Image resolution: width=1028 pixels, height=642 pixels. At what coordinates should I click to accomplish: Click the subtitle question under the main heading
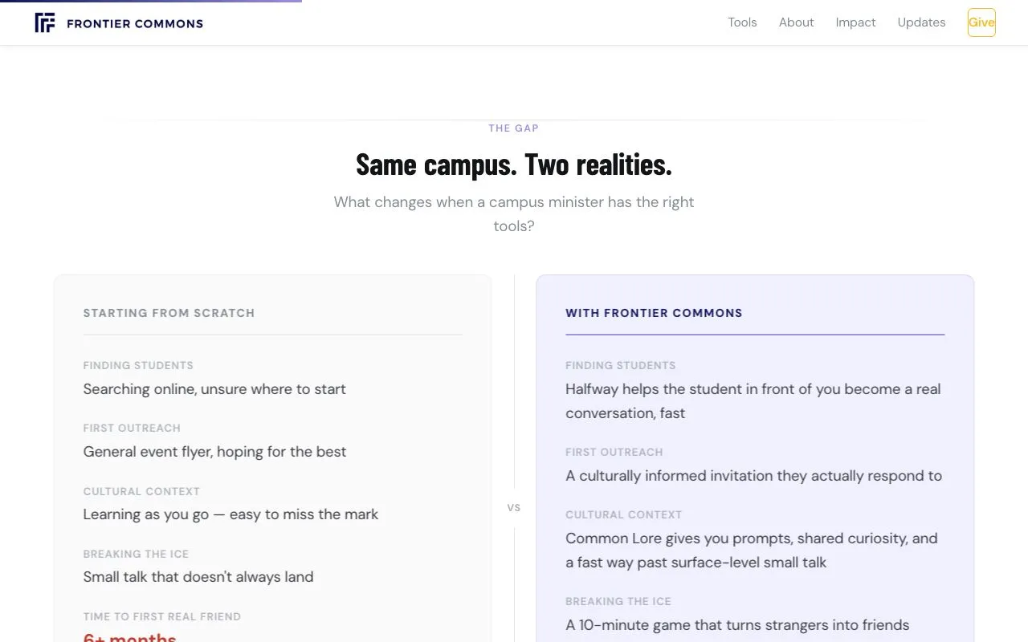pos(514,213)
